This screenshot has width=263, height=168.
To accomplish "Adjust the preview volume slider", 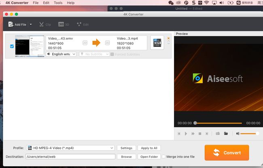I will point(250,134).
